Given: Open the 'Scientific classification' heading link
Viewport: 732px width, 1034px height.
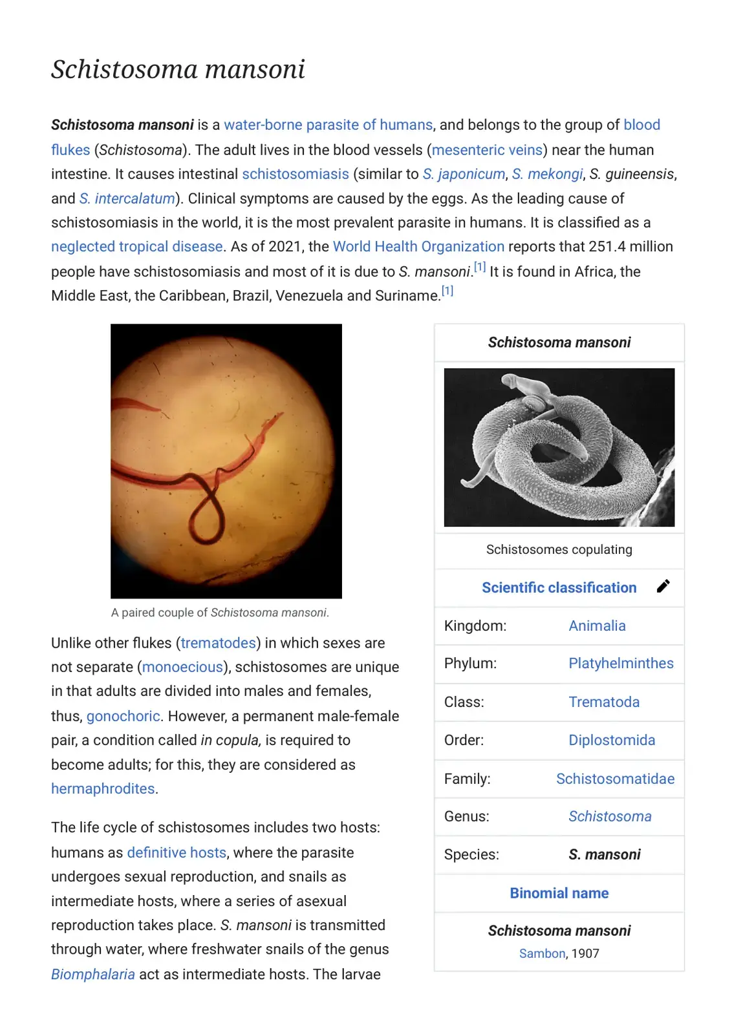Looking at the screenshot, I should tap(559, 587).
